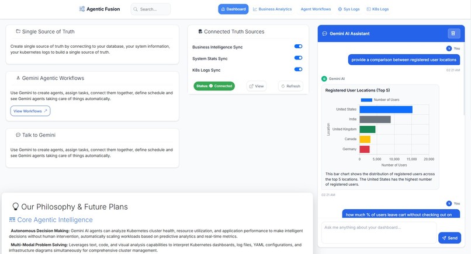Click the Talk to Gemini chat icon

[x=18, y=135]
